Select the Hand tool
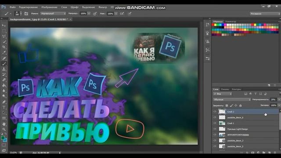This screenshot has width=281, height=158. click(4, 124)
